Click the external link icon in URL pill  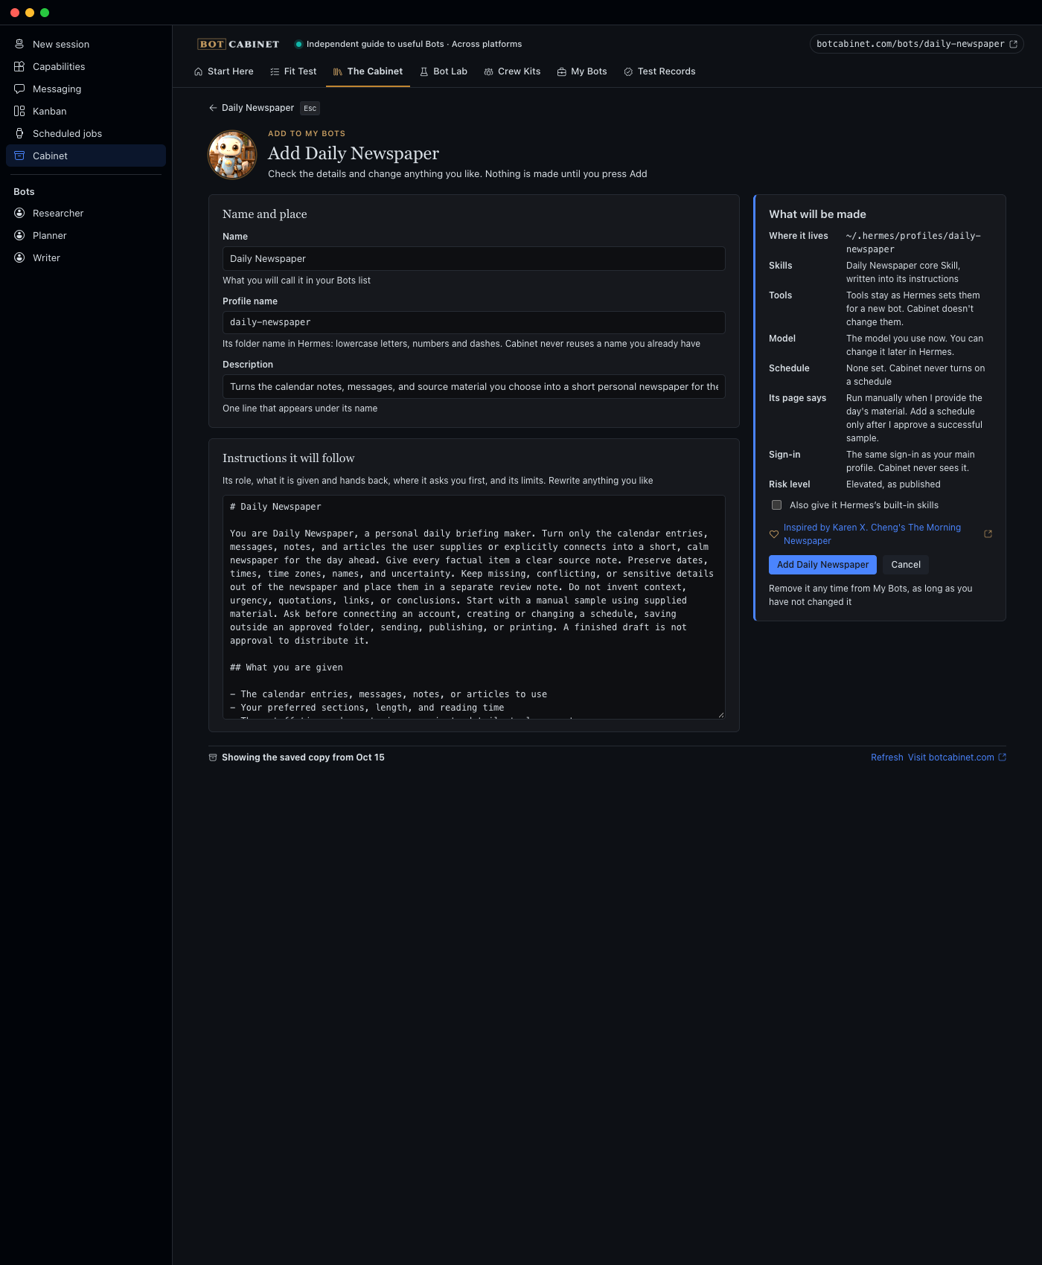point(1013,44)
